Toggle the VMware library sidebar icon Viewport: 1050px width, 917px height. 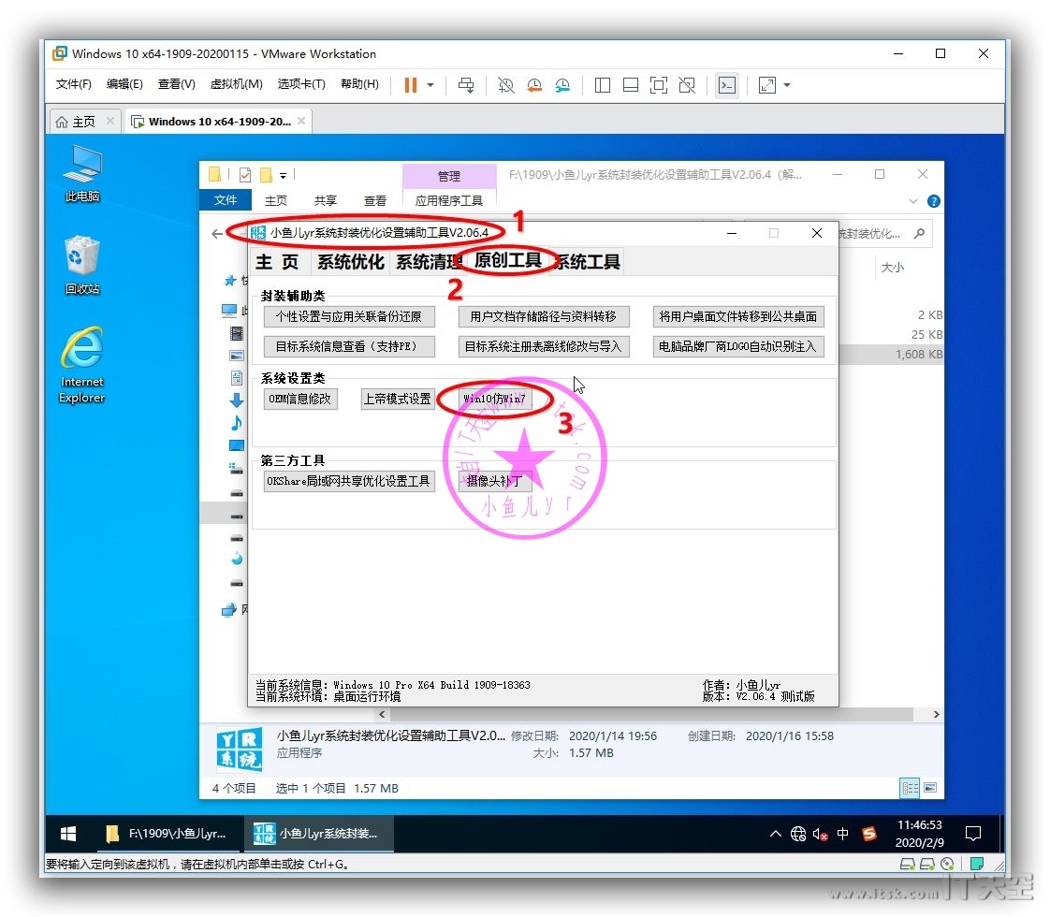[x=602, y=85]
